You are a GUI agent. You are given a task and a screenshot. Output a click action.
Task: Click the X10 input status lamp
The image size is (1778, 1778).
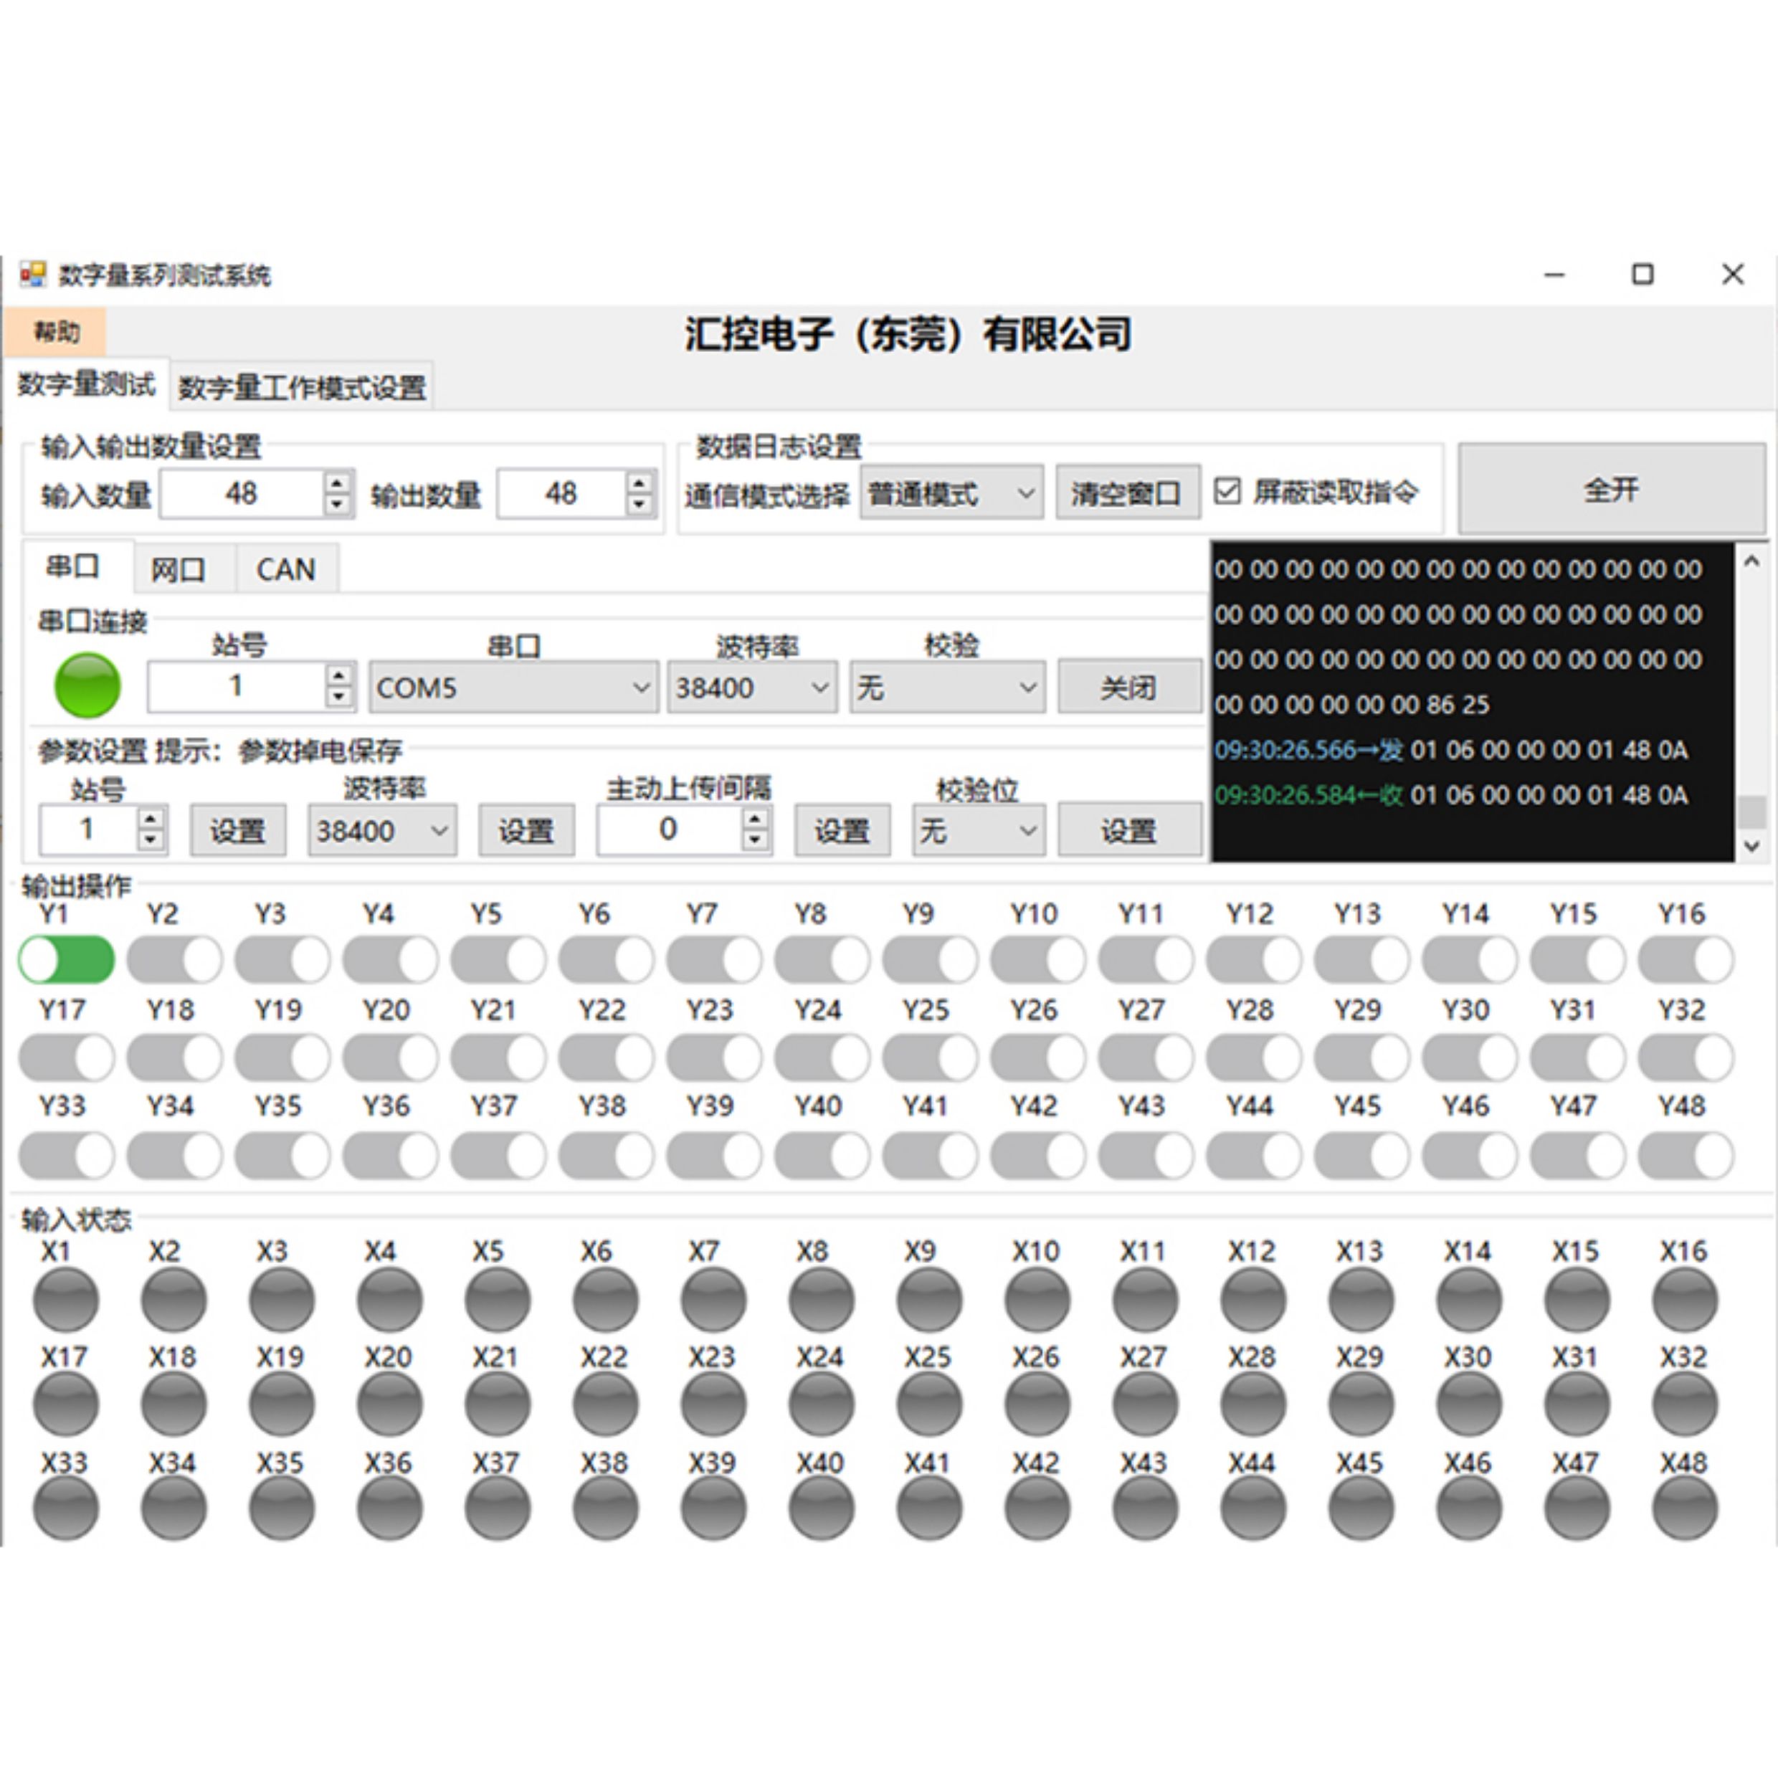(x=1037, y=1300)
